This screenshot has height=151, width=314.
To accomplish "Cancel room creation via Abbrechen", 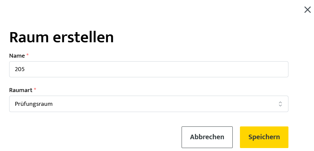I will pos(207,137).
